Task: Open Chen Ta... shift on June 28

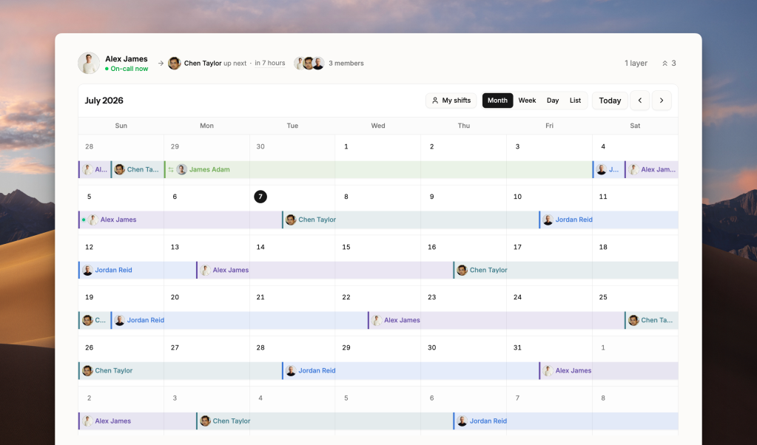Action: pyautogui.click(x=137, y=170)
